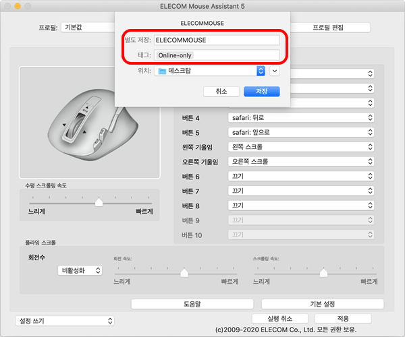This screenshot has height=337, width=405.
Task: Click the mouse illustration image
Action: tap(90, 123)
